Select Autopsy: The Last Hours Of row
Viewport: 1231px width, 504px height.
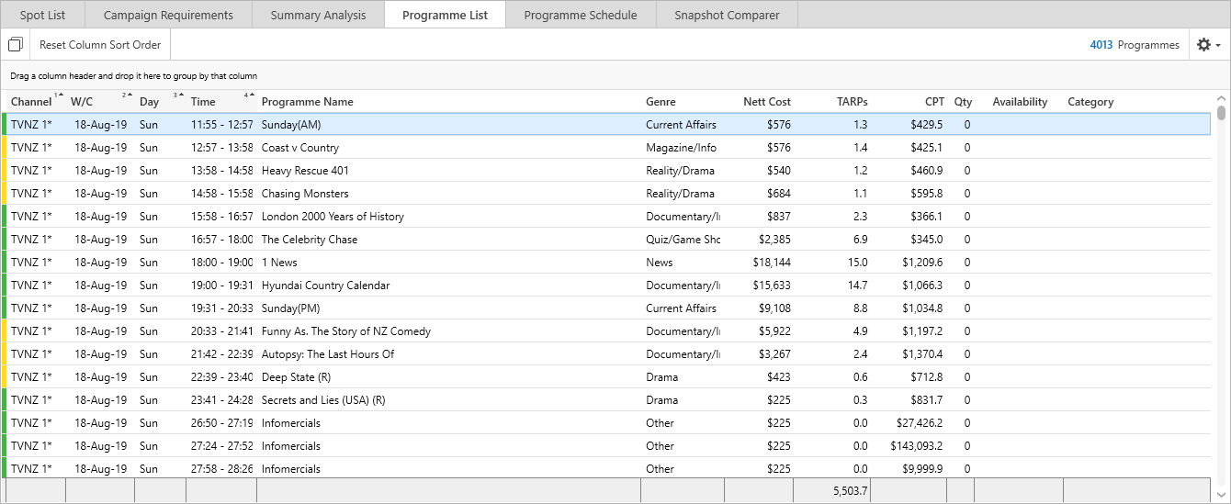point(606,354)
